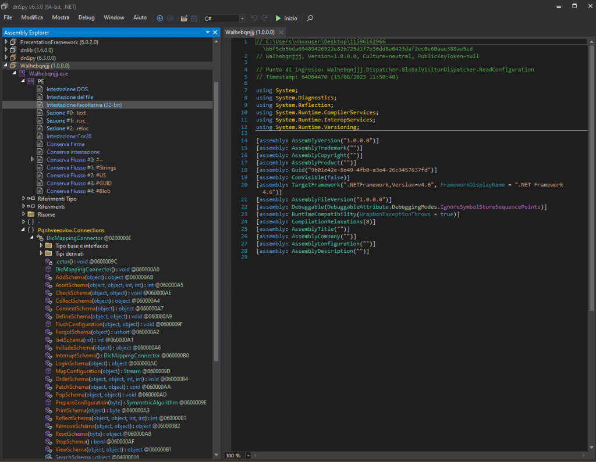This screenshot has width=596, height=462.
Task: Collapse the PE tree node
Action: click(24, 81)
